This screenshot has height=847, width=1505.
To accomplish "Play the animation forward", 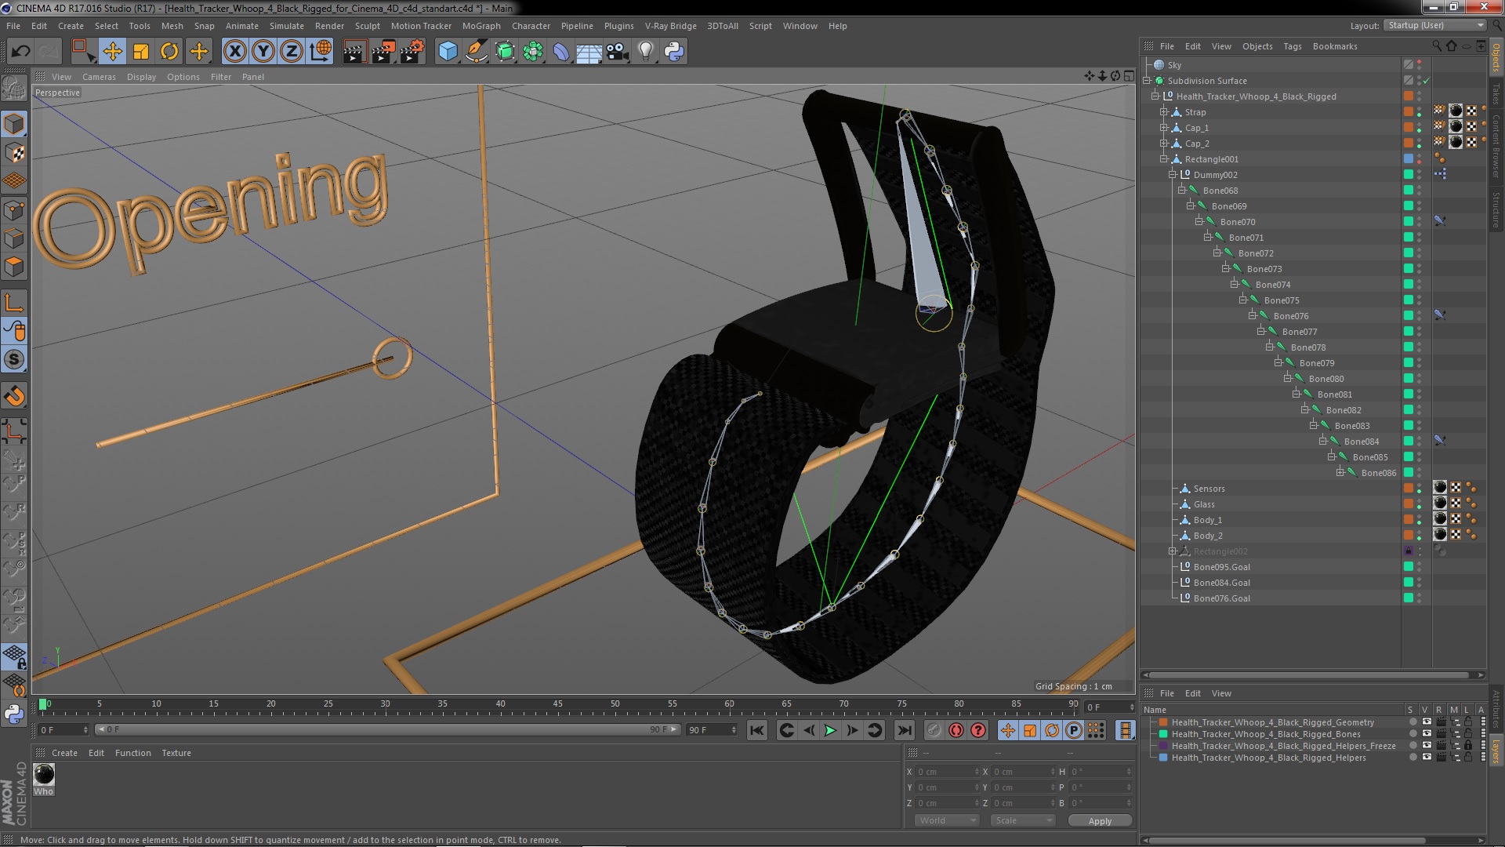I will pos(830,731).
